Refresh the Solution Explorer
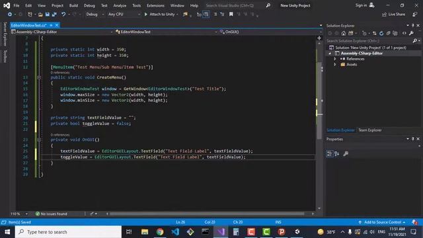423x238 pixels. click(381, 33)
